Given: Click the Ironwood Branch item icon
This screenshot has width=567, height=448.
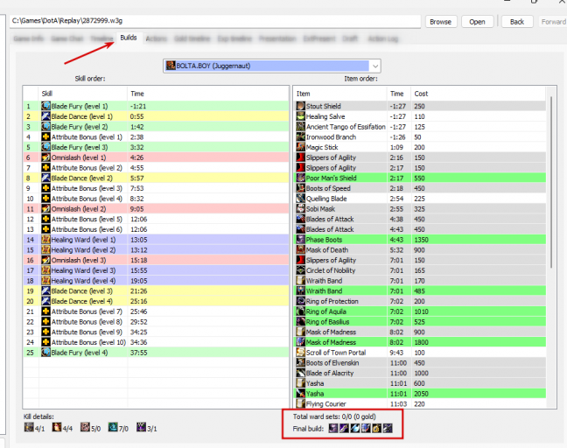Looking at the screenshot, I should click(x=300, y=137).
